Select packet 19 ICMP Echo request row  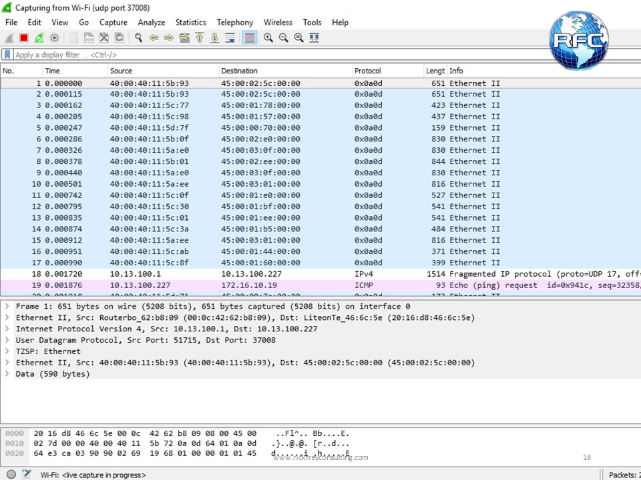[320, 285]
